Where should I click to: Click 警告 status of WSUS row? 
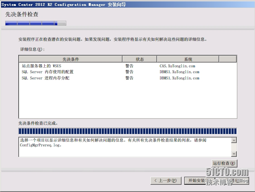(x=129, y=66)
